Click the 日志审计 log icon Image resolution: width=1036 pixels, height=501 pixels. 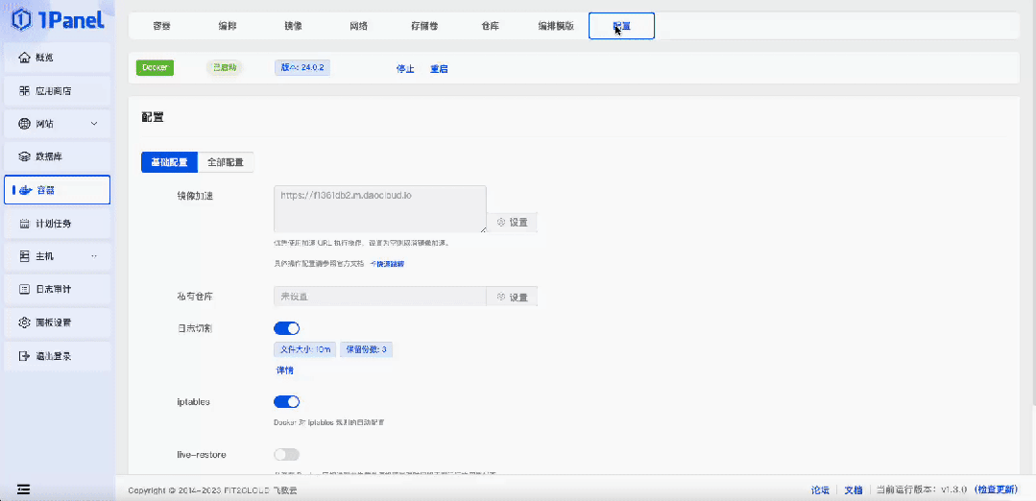tap(24, 289)
